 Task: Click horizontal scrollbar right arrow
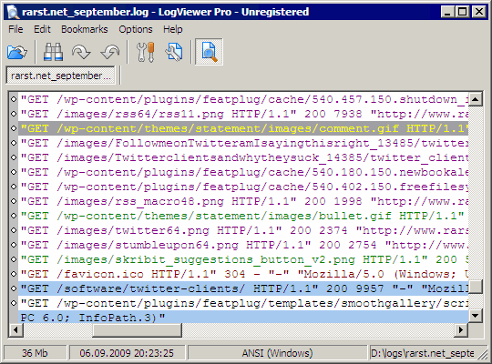pos(461,329)
